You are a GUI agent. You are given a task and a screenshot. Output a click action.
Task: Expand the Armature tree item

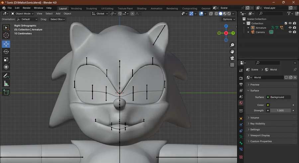coord(248,28)
